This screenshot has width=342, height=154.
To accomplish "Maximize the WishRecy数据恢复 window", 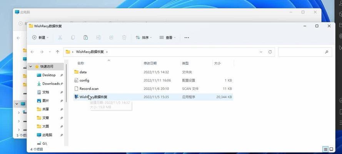I will [317, 26].
